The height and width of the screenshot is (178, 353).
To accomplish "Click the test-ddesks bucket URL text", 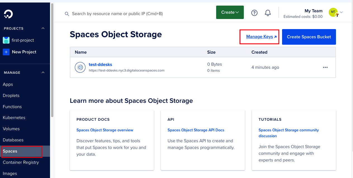I will click(127, 70).
